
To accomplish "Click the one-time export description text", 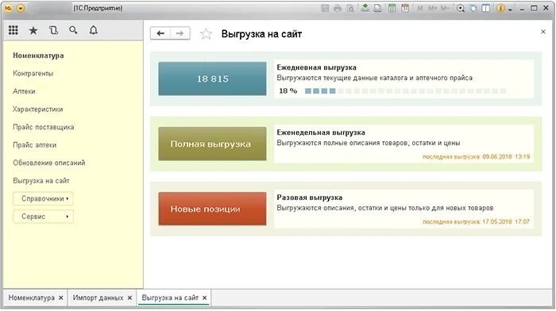I will click(x=385, y=208).
